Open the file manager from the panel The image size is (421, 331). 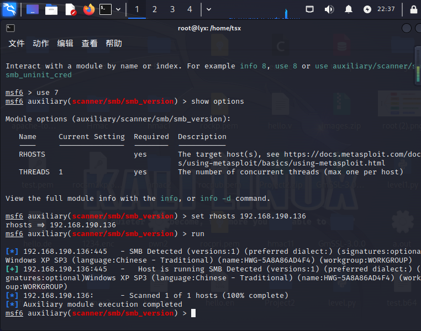[x=51, y=9]
